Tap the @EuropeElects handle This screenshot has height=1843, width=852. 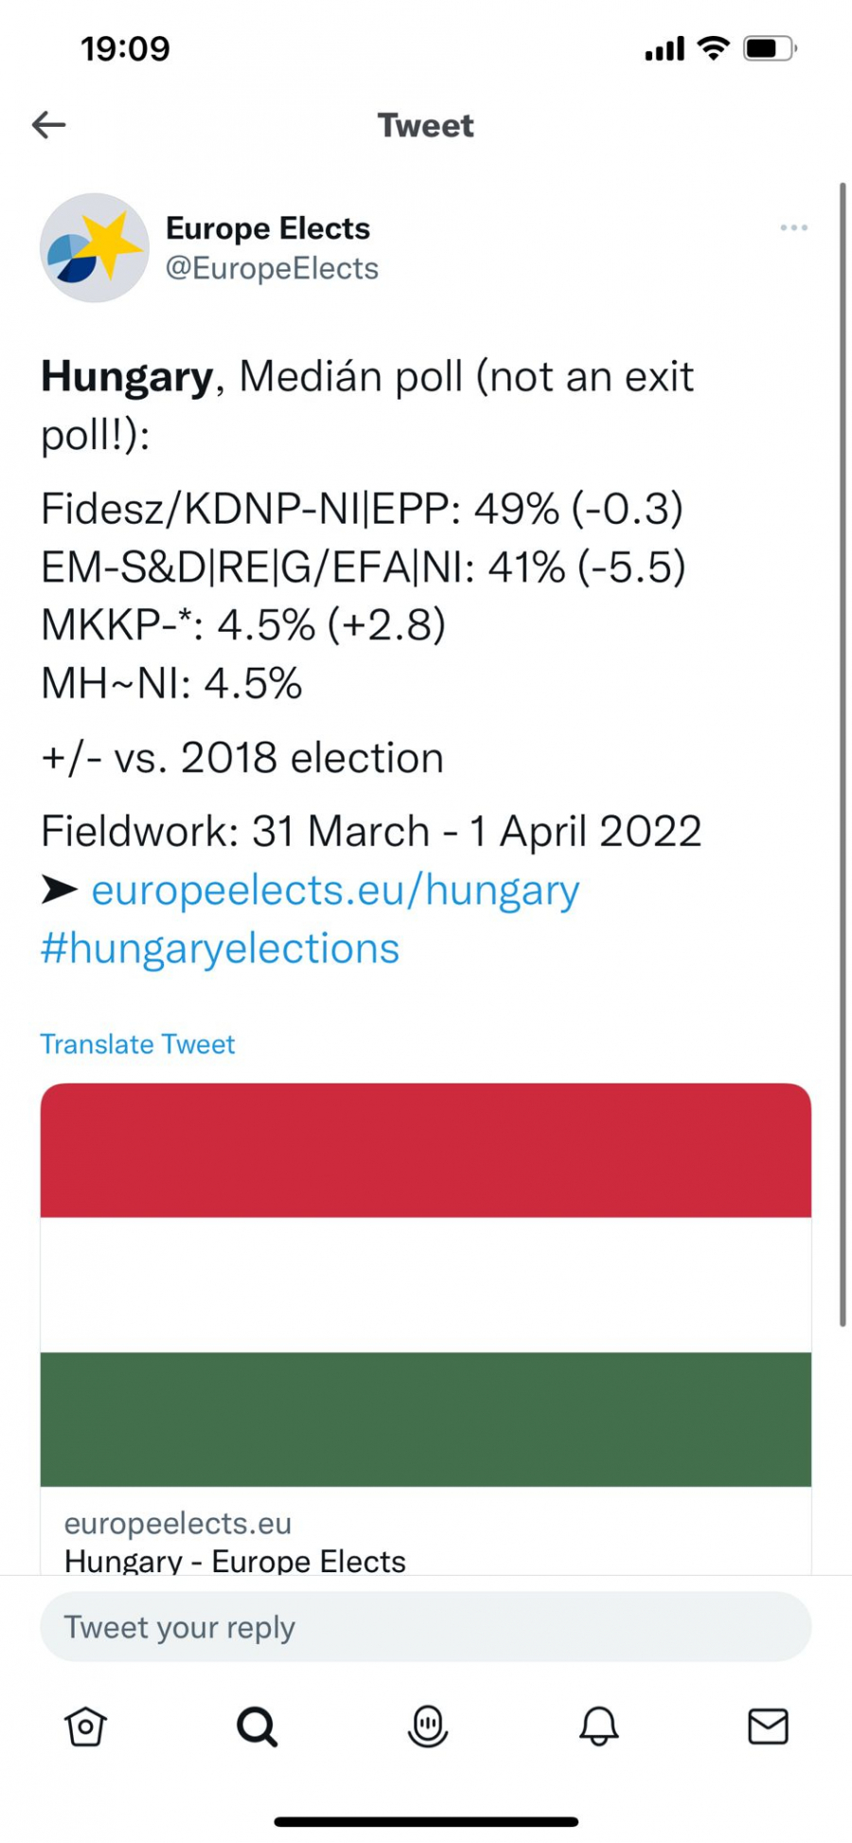(272, 269)
